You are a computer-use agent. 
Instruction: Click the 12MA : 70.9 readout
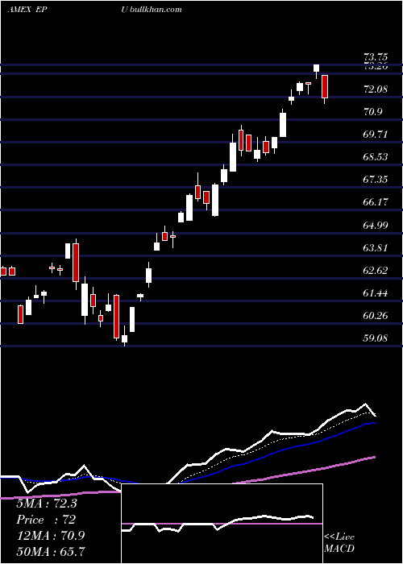pos(51,536)
